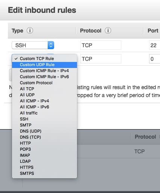Select Custom TCP Rule from list
The height and width of the screenshot is (193, 160).
click(x=44, y=59)
